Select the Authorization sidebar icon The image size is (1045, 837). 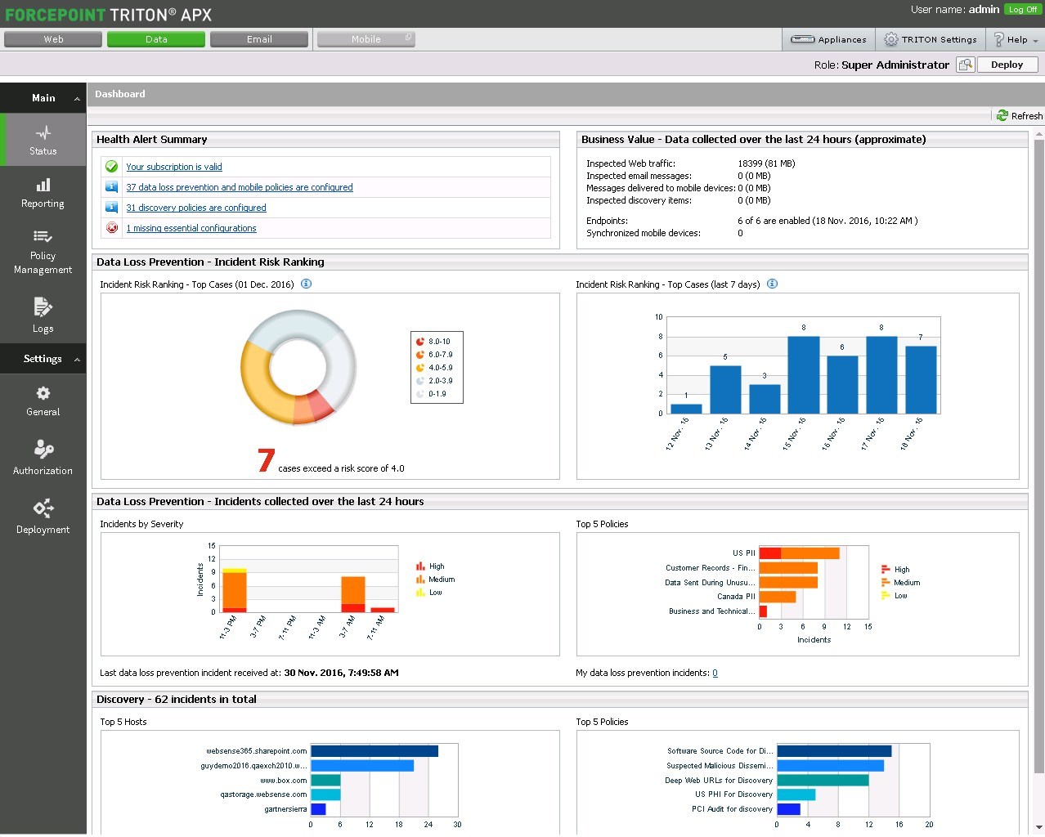point(43,459)
